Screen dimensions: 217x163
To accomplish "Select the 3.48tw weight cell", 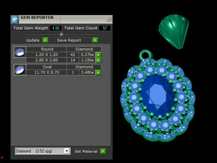I will (x=87, y=72).
